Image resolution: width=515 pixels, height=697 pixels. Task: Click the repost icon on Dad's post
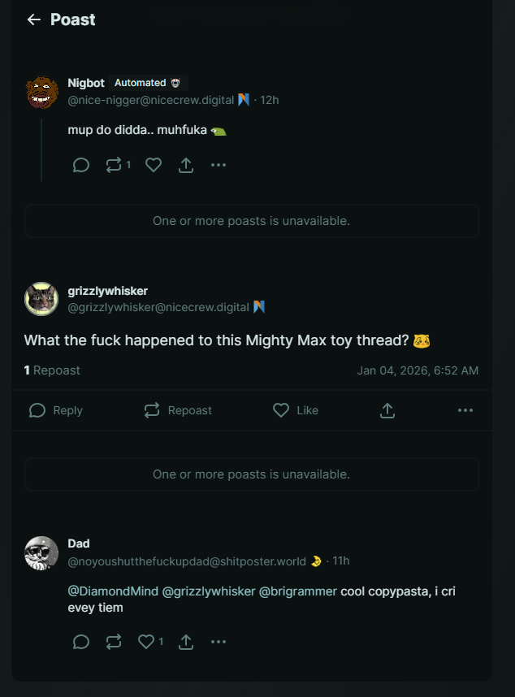(x=114, y=642)
